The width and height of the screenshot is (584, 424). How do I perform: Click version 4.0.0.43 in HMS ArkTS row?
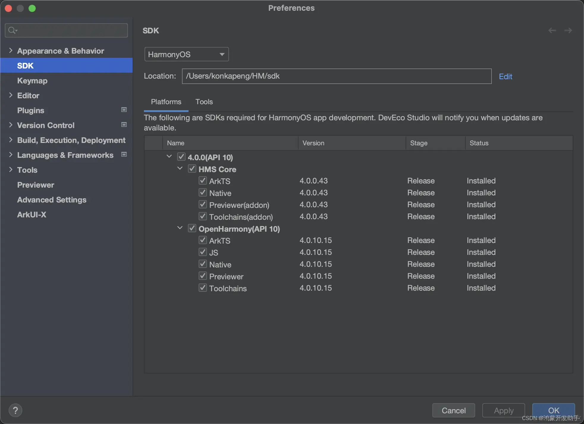[313, 181]
